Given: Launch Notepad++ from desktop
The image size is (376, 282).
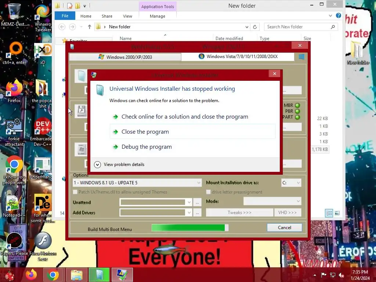Looking at the screenshot, I should pos(14,206).
